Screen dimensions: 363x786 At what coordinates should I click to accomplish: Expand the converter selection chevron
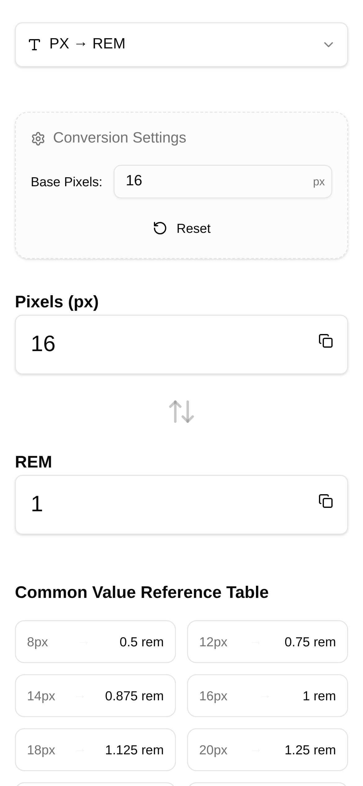[x=329, y=44]
